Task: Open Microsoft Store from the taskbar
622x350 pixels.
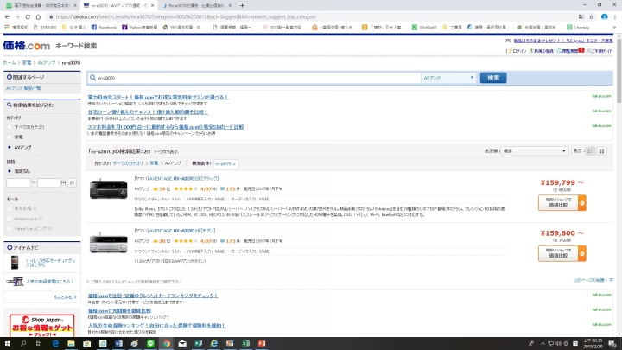Action: [87, 344]
